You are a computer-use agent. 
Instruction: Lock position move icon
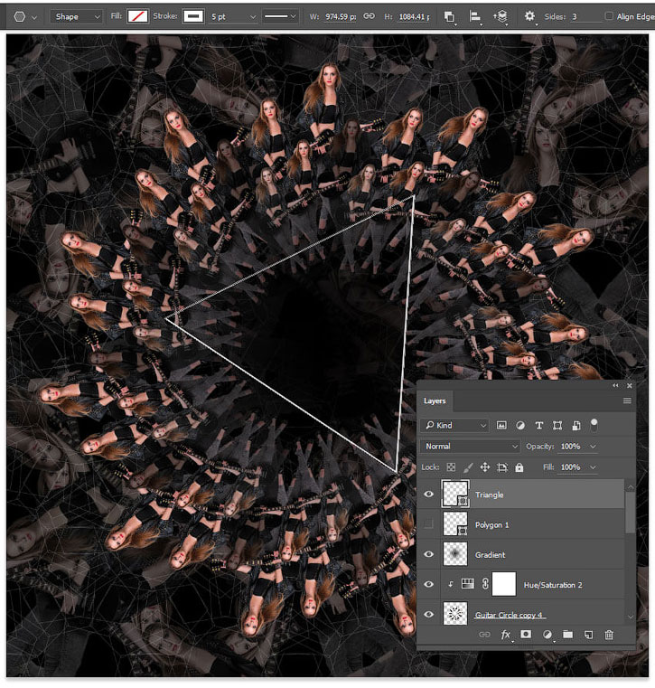point(485,467)
